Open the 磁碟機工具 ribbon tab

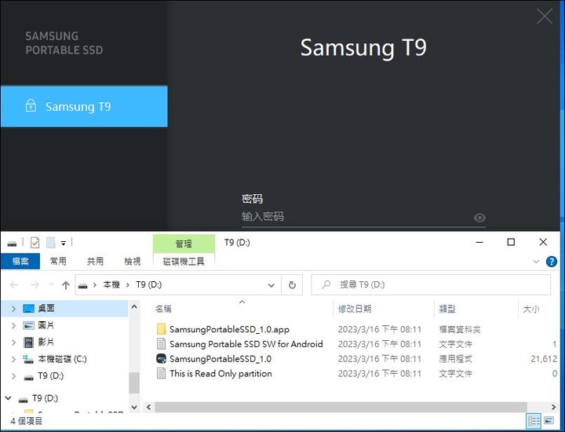(x=184, y=261)
